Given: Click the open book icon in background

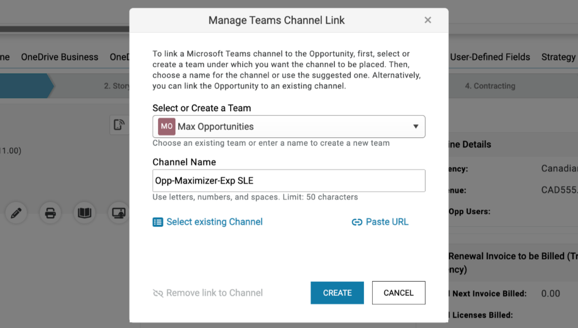Looking at the screenshot, I should coord(84,213).
